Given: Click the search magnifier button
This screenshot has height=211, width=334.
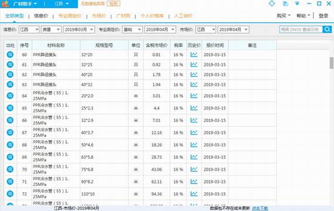Looking at the screenshot, I should (327, 29).
